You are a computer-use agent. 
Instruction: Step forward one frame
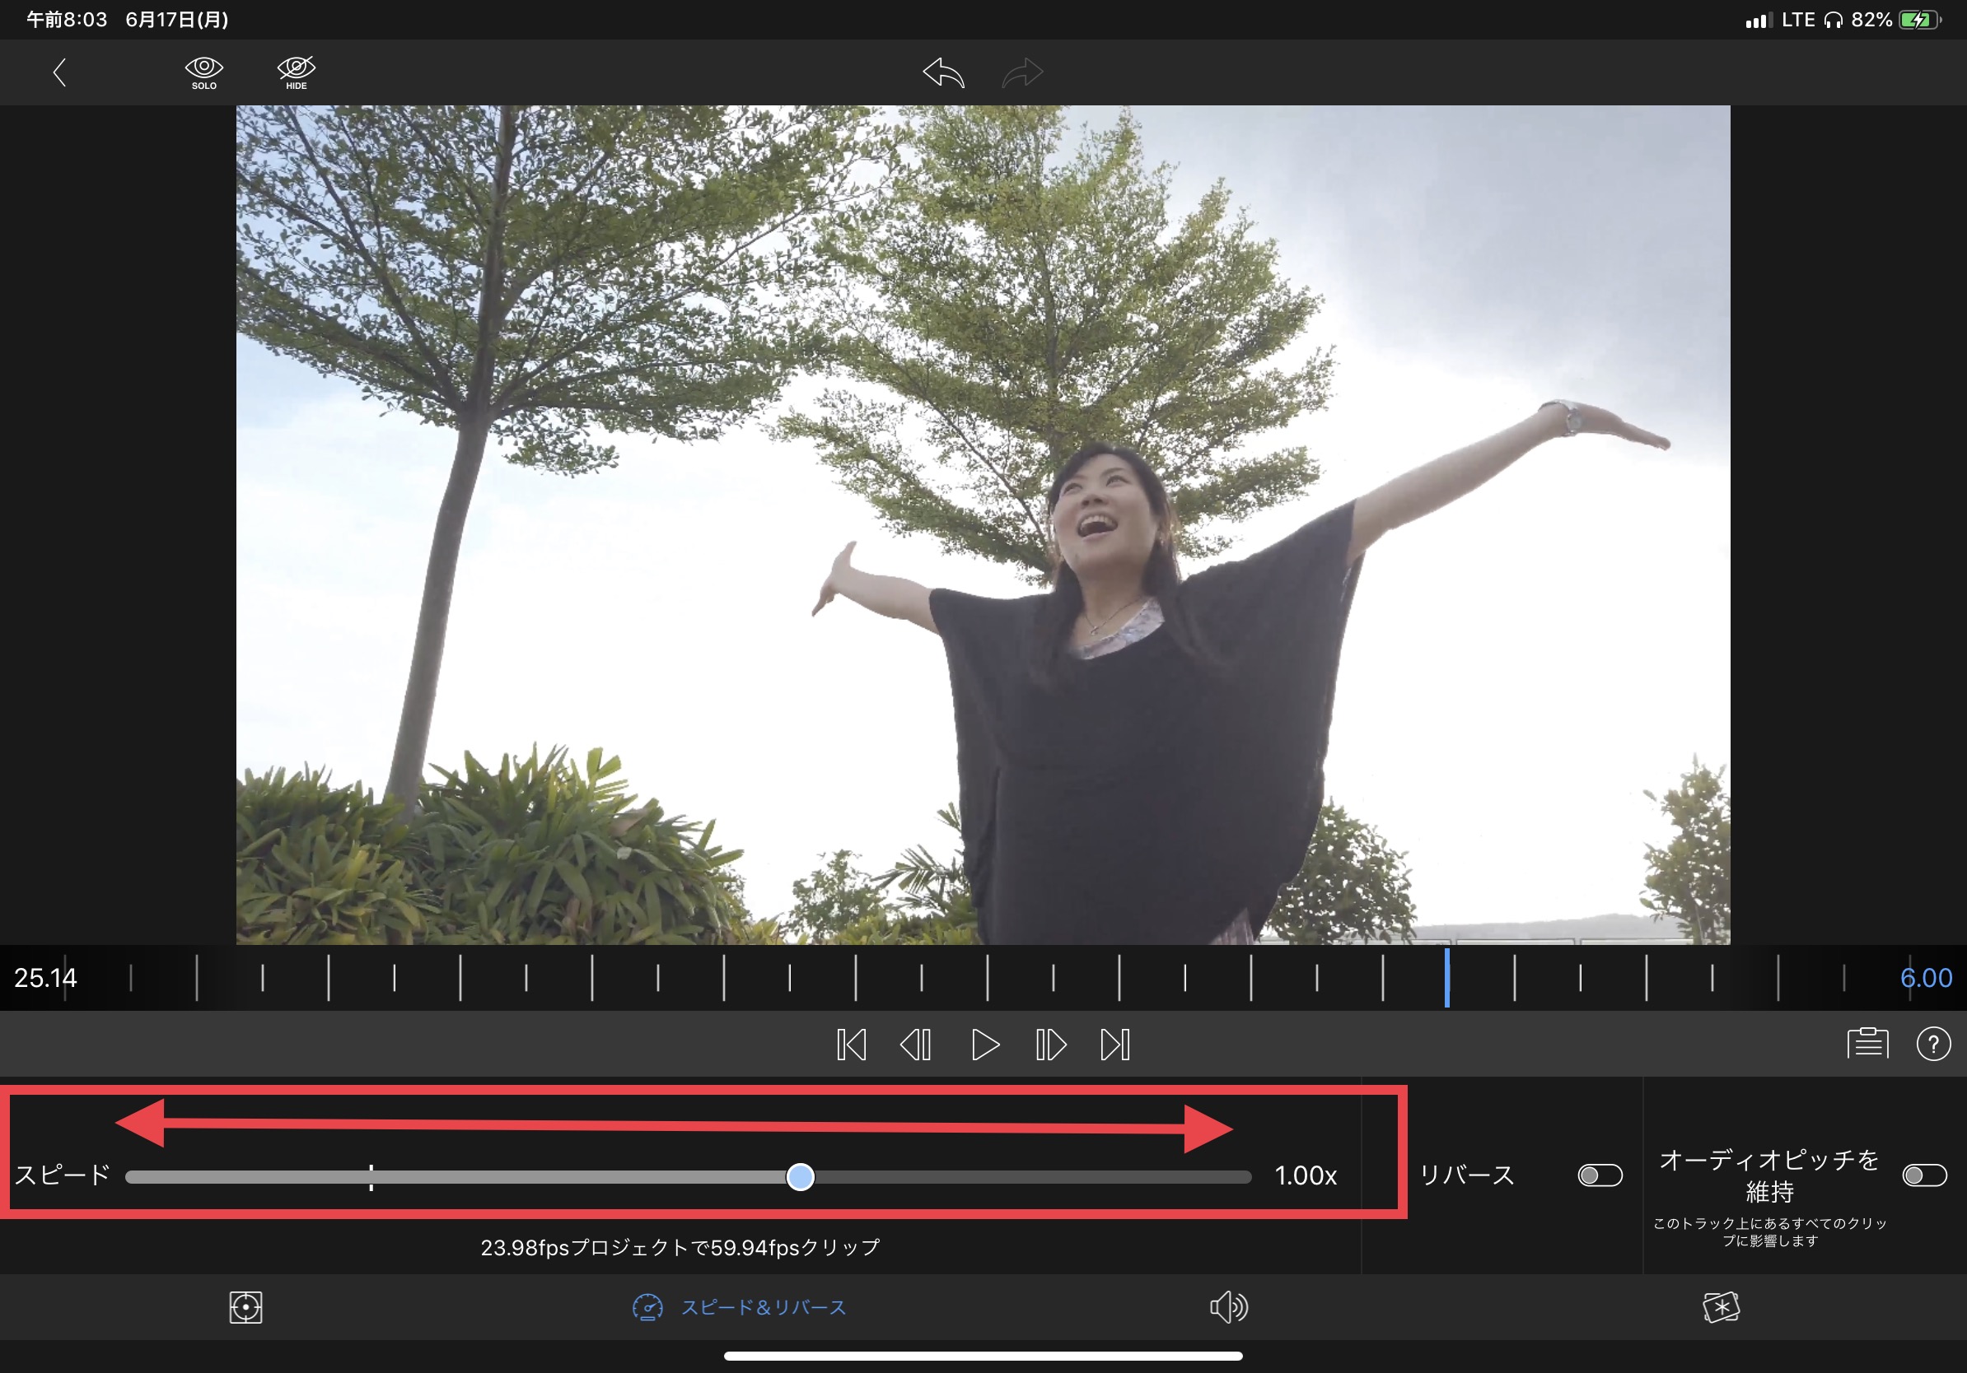[x=1050, y=1045]
